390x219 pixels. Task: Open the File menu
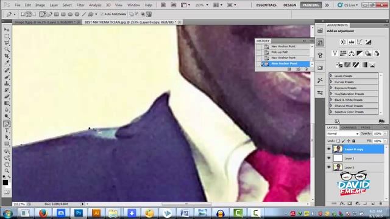[18, 5]
